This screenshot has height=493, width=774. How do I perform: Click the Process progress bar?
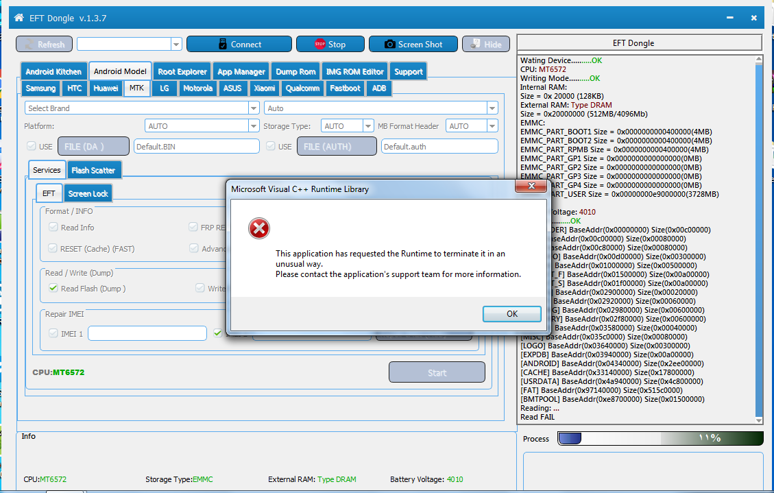click(660, 438)
